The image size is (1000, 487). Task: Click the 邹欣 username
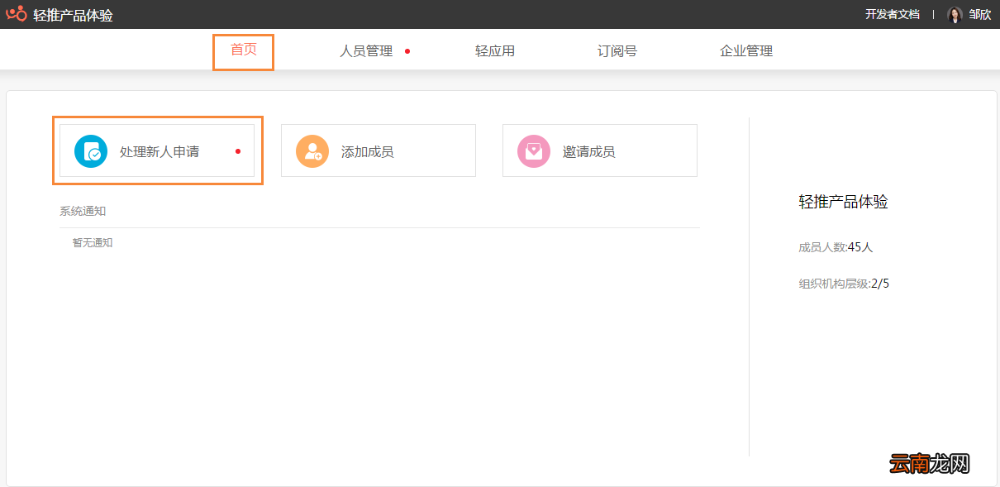point(980,14)
